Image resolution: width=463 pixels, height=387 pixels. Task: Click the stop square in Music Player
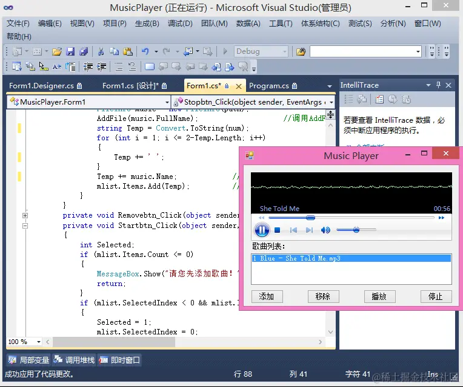coord(277,230)
